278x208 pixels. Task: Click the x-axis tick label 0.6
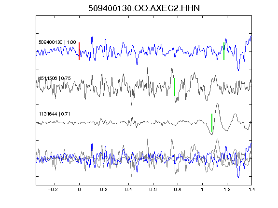153,190
